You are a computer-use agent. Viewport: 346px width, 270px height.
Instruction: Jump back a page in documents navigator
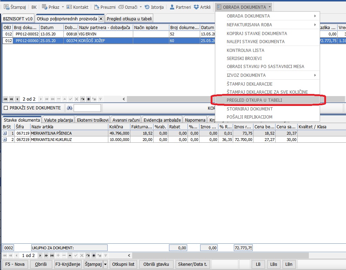[x=11, y=99]
